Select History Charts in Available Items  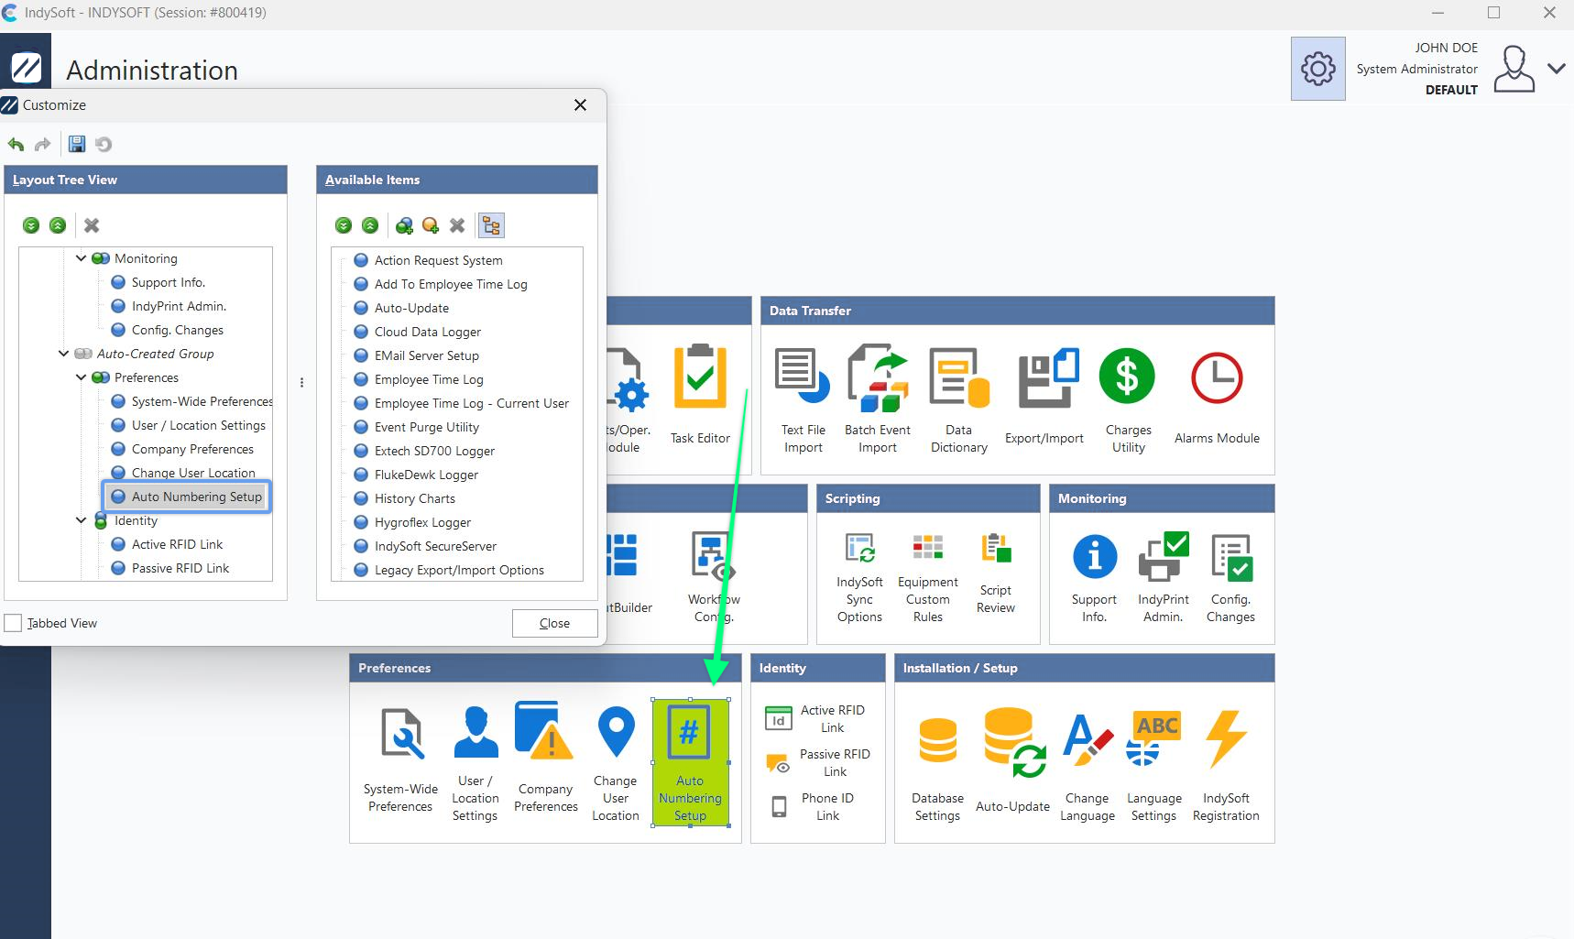[405, 498]
